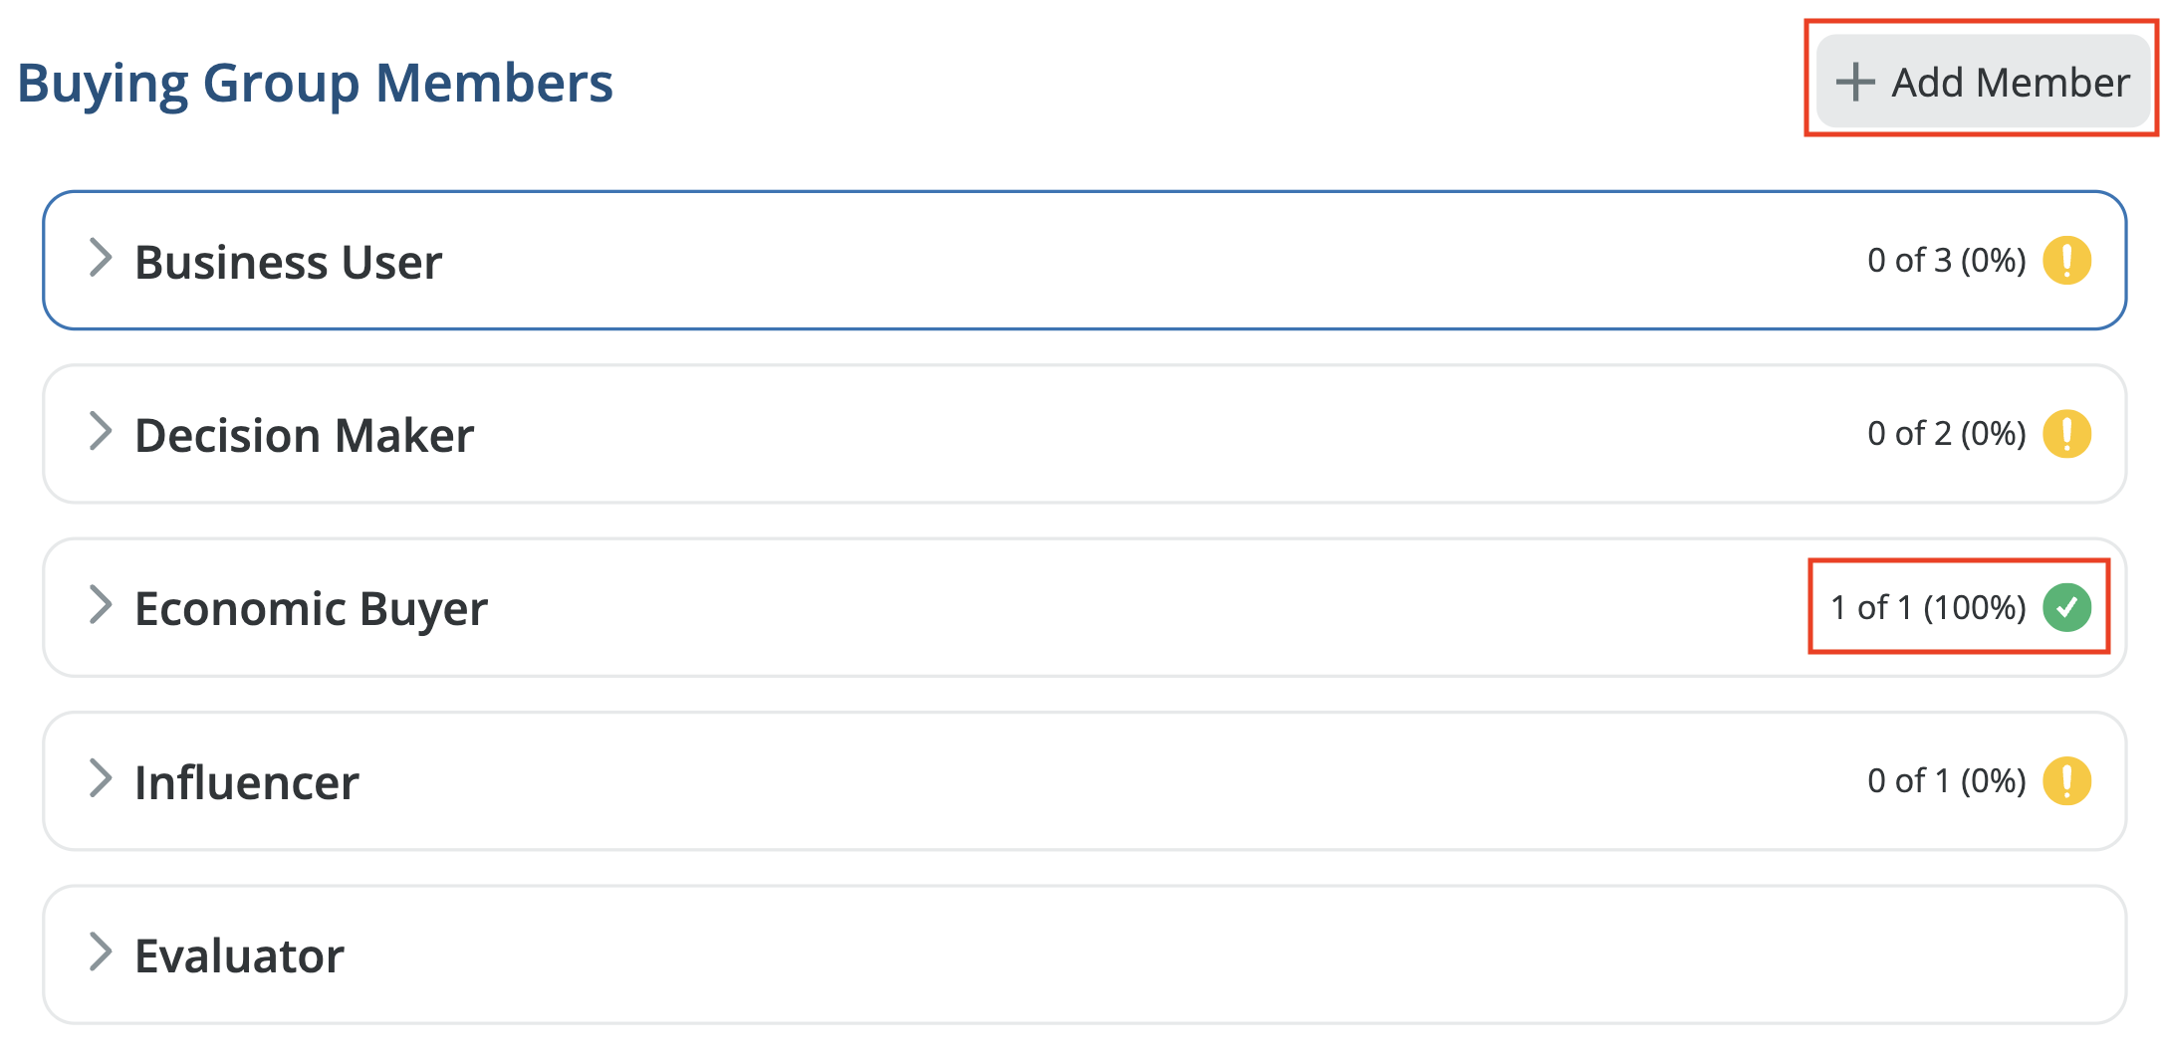Click the plus icon on Add Member button

point(1854,83)
